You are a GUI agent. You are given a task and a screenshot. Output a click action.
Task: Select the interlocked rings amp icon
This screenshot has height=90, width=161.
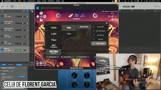76,15
